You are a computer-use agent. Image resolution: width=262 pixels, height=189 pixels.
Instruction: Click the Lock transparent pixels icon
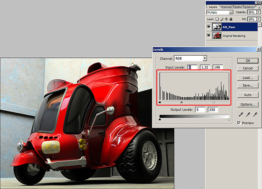pos(217,19)
